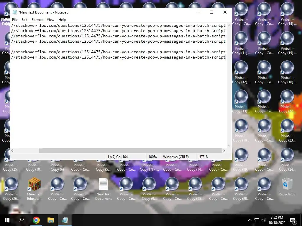Click the empty blank line five in the text

pos(119,46)
